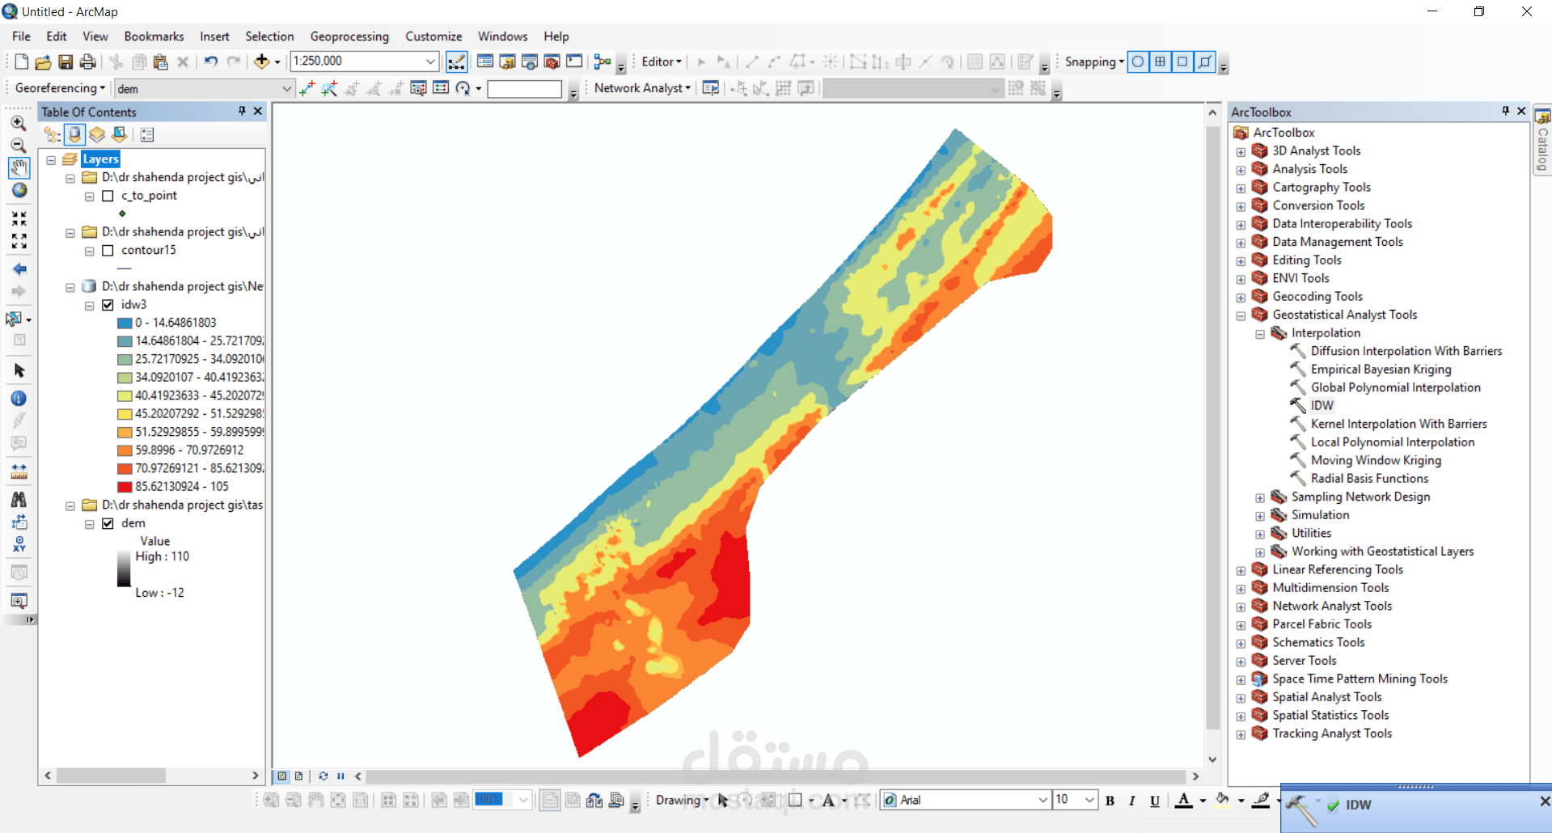The height and width of the screenshot is (833, 1552).
Task: List layers by selection in Table Of Contents
Action: point(120,134)
